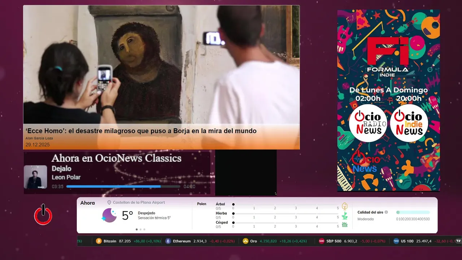Select third weather carousel dot
The image size is (462, 260).
144,229
